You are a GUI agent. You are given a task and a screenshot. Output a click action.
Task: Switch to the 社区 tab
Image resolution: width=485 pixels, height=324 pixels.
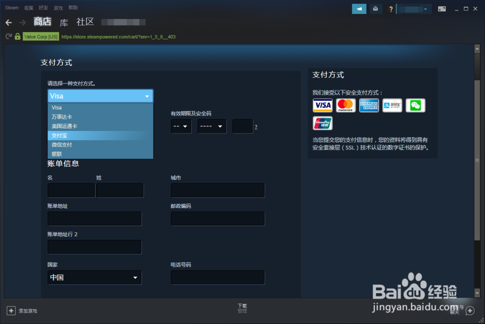[x=85, y=22]
